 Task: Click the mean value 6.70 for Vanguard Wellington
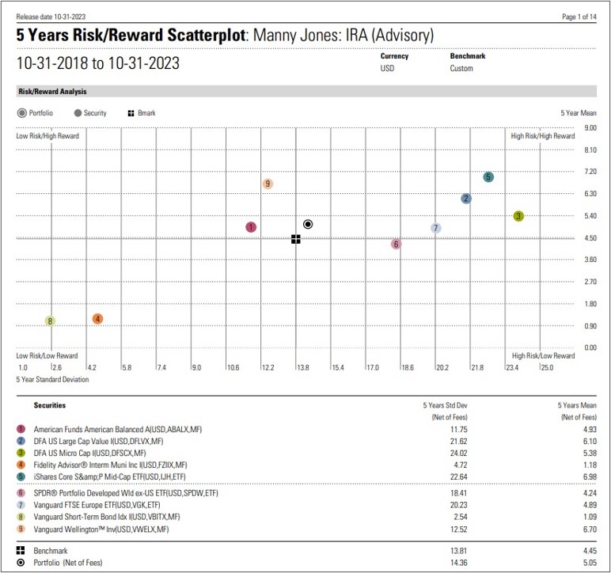pyautogui.click(x=590, y=529)
